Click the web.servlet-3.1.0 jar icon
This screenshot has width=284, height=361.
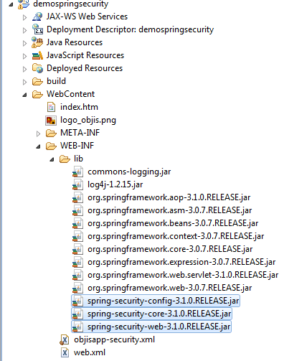pyautogui.click(x=77, y=276)
